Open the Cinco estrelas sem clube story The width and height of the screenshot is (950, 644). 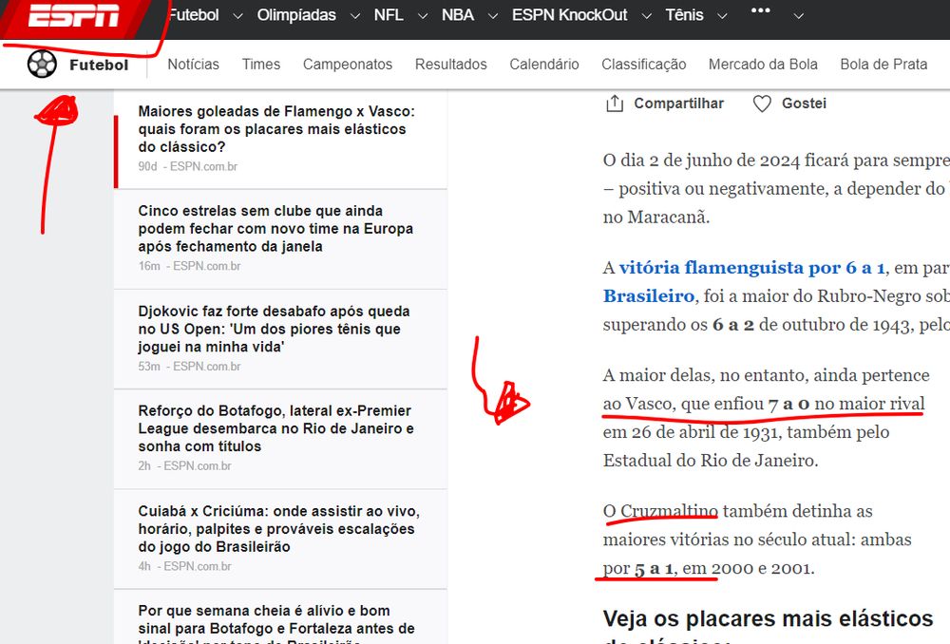coord(275,228)
